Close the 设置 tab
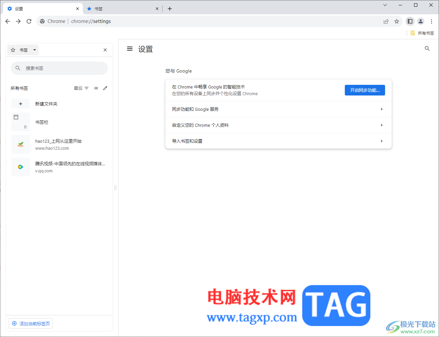 tap(78, 9)
